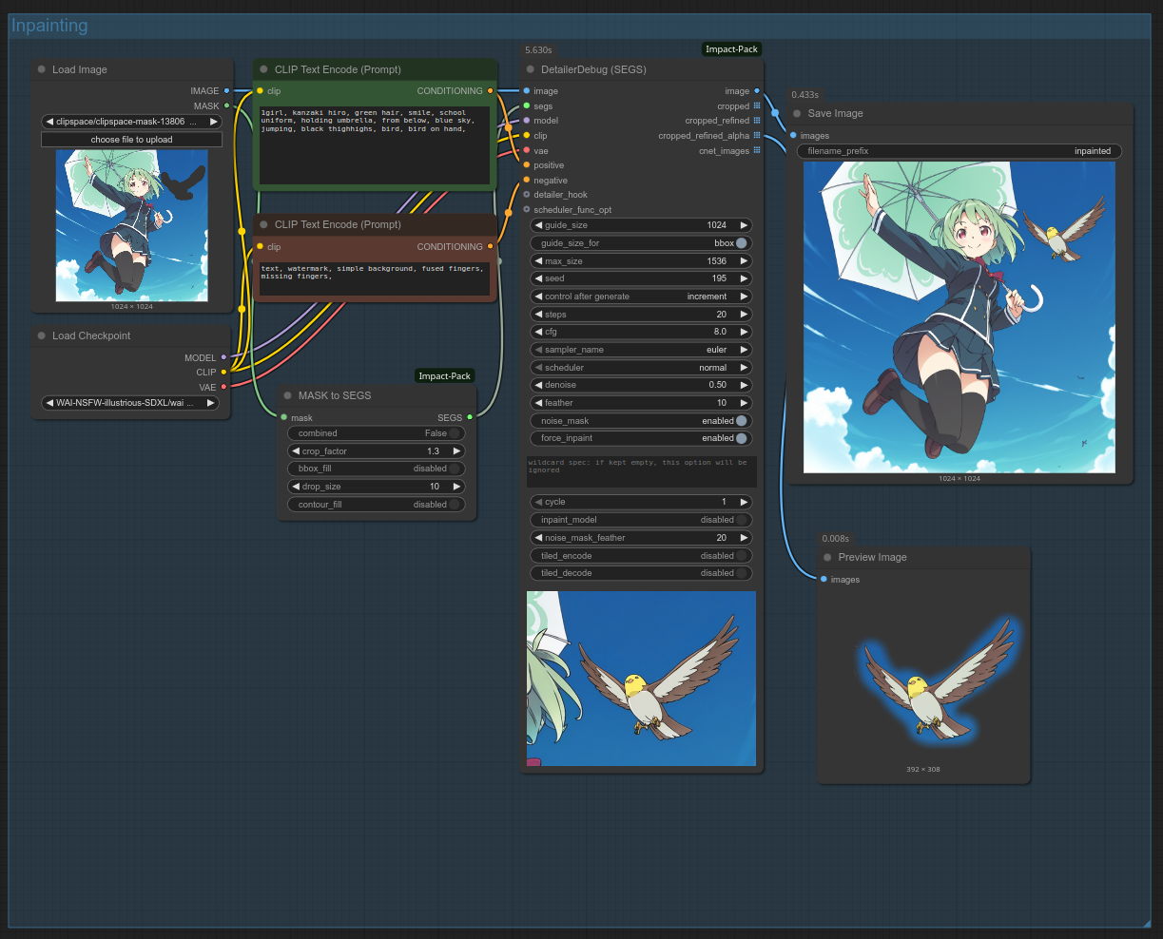Screen dimensions: 1163x939
Task: Click the cnet_images grid output socket
Action: click(757, 150)
